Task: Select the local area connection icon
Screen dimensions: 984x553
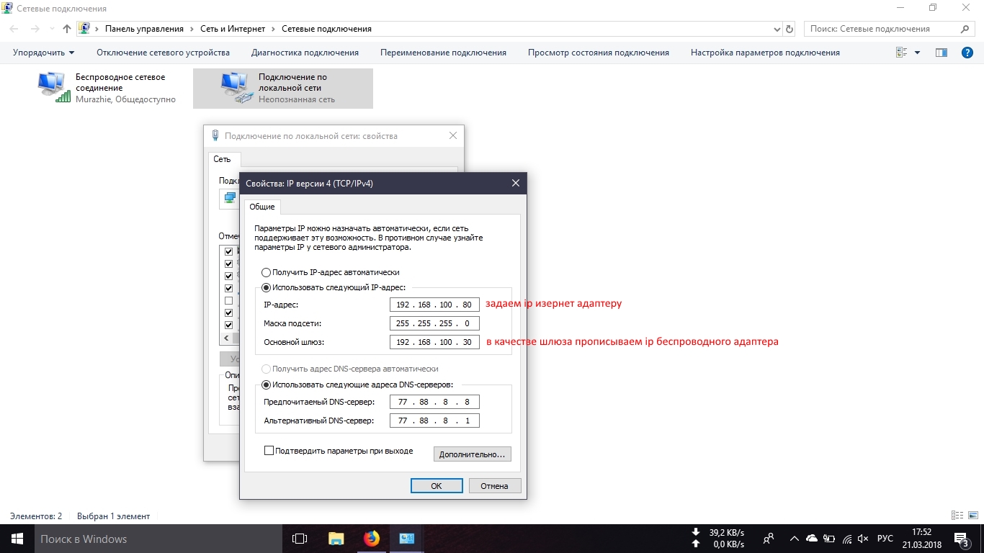Action: coord(236,87)
